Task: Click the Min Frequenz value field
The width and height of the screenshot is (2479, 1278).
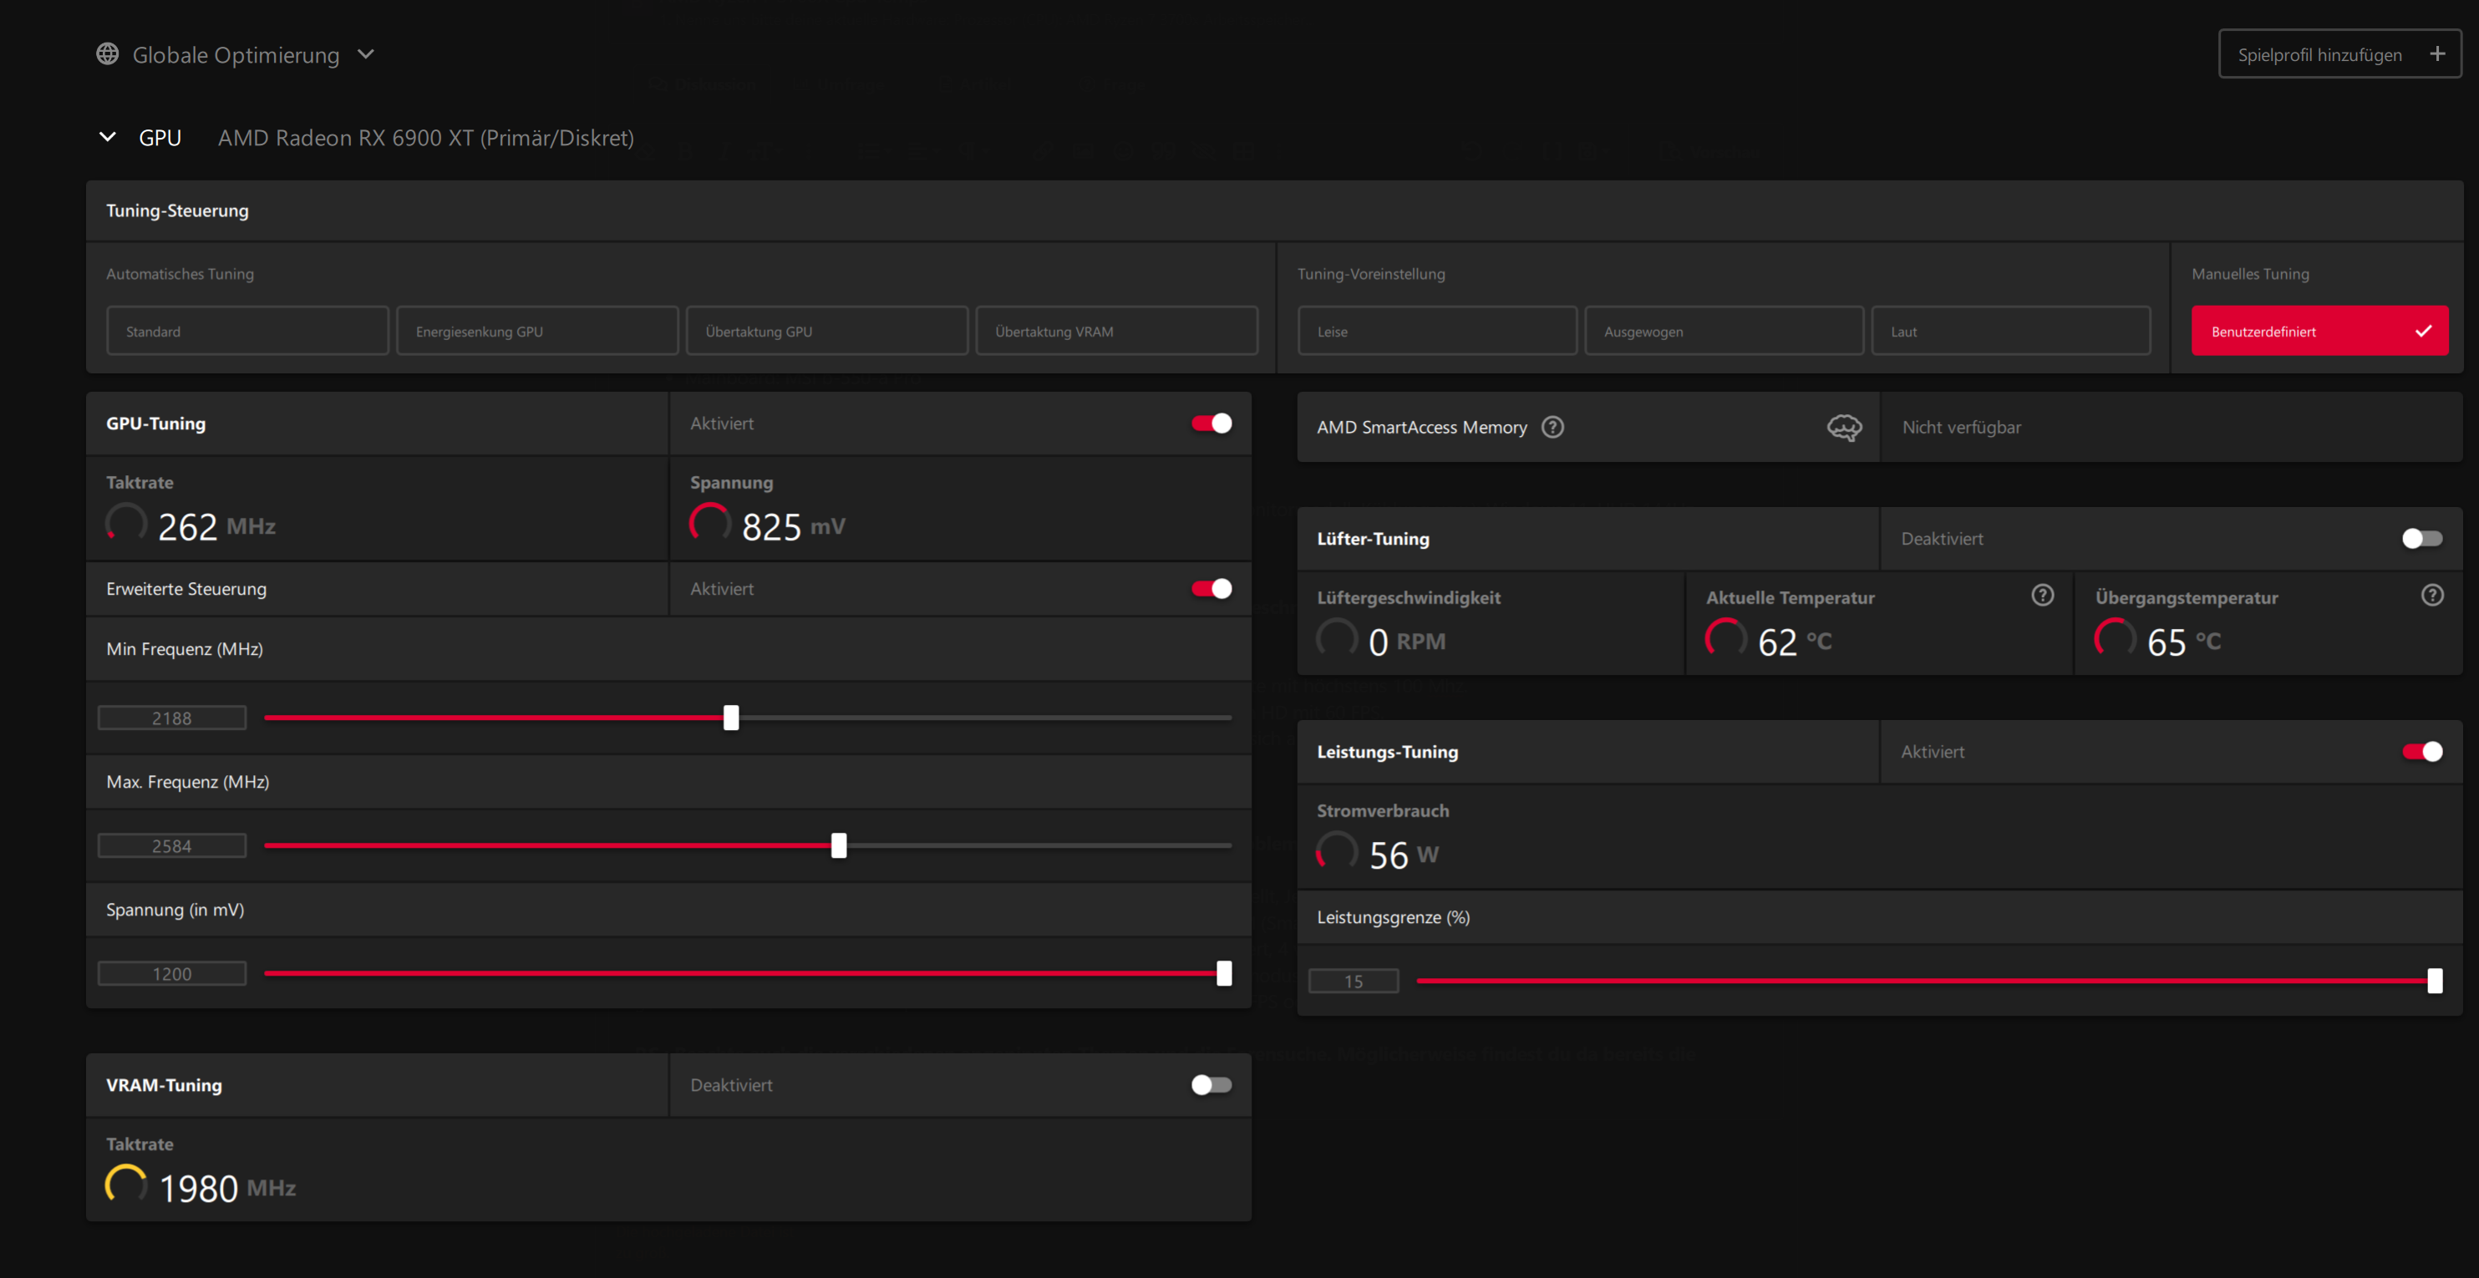Action: click(x=171, y=718)
